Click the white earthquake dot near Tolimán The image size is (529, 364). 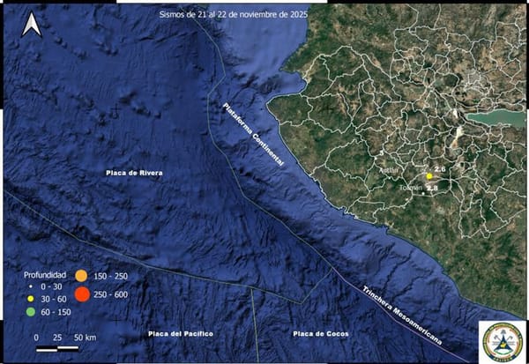click(423, 194)
